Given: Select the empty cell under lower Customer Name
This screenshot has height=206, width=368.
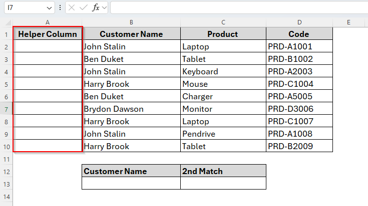Looking at the screenshot, I should (x=131, y=184).
